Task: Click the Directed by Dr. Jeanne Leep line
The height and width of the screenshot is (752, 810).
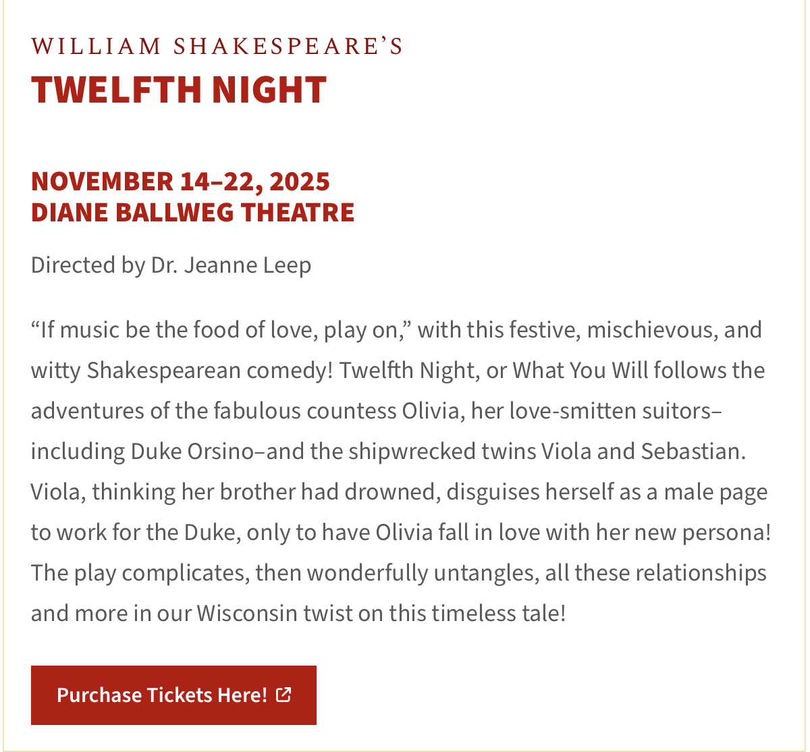Action: [171, 265]
